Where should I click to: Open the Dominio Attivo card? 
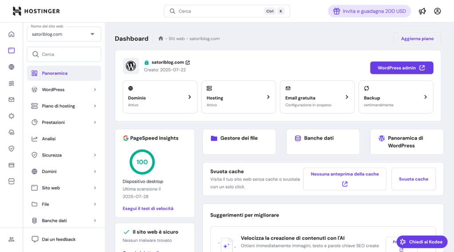[x=160, y=97]
